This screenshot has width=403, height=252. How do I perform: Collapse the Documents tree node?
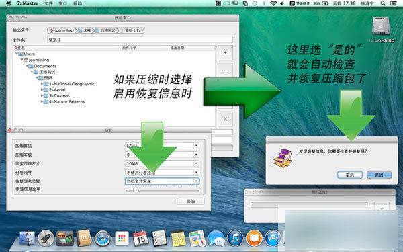27,66
